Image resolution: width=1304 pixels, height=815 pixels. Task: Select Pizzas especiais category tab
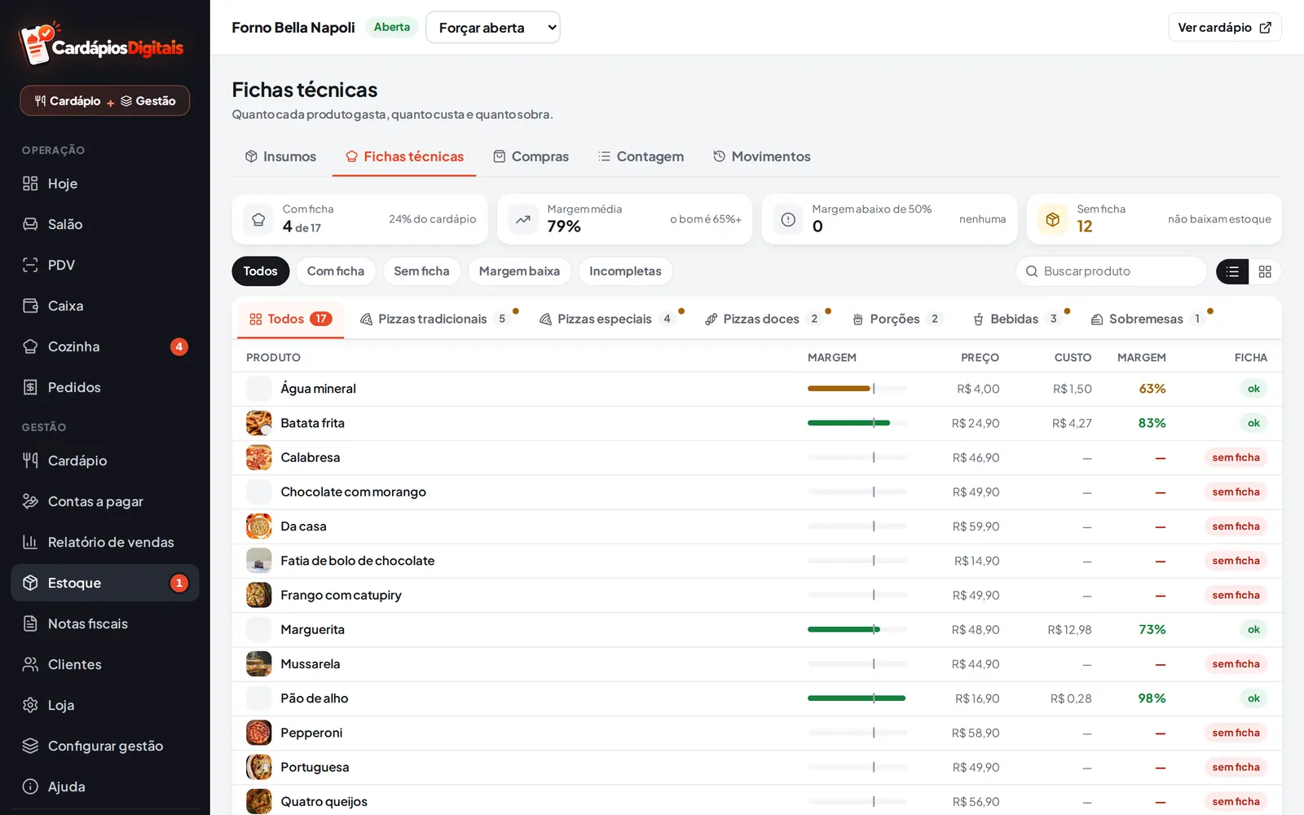[x=610, y=319]
